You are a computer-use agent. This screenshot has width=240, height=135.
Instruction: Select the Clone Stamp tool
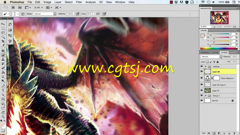pos(3,59)
